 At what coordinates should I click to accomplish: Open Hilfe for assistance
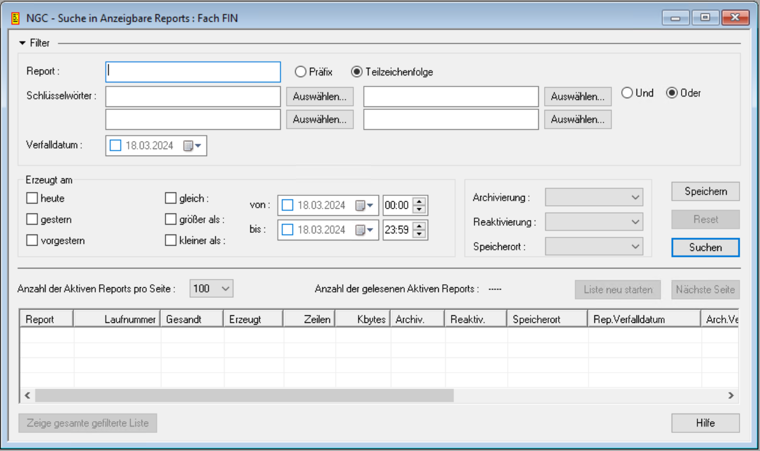pyautogui.click(x=705, y=423)
